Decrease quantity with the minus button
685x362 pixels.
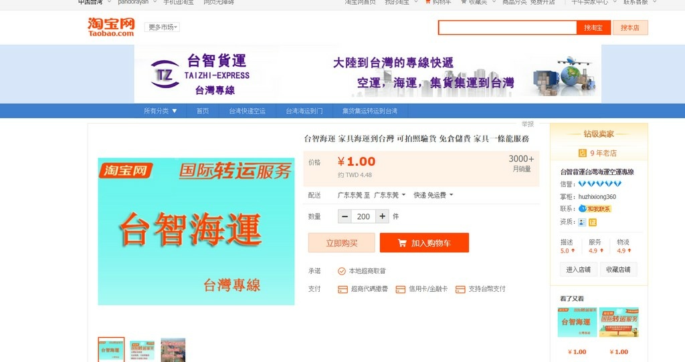[x=345, y=216]
